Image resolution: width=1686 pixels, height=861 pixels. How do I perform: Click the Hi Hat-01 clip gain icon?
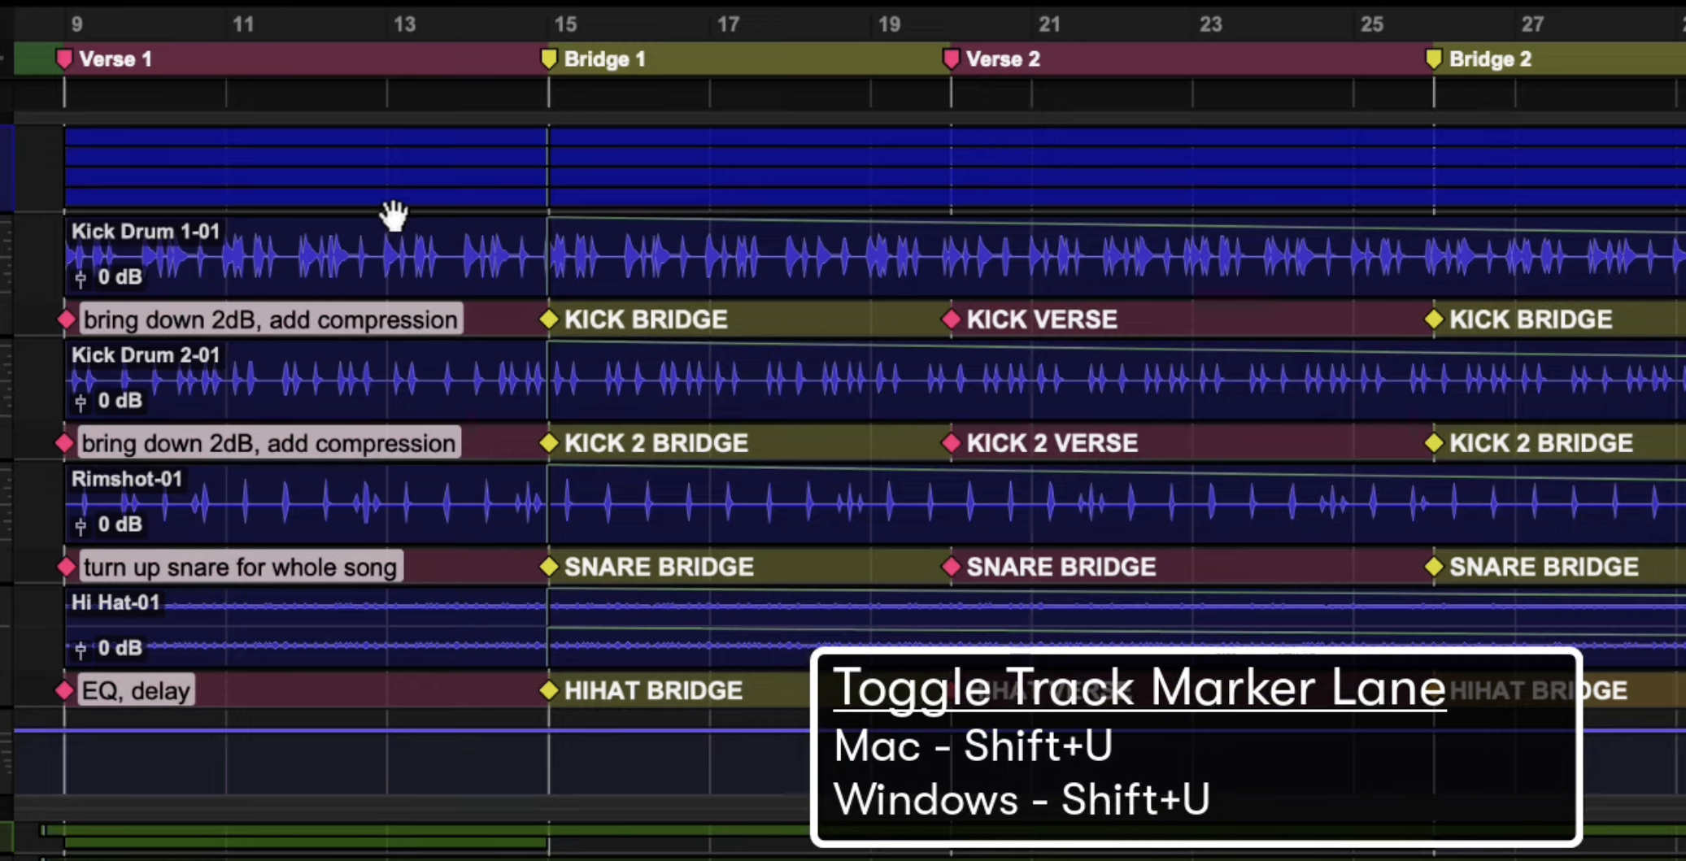pos(81,649)
